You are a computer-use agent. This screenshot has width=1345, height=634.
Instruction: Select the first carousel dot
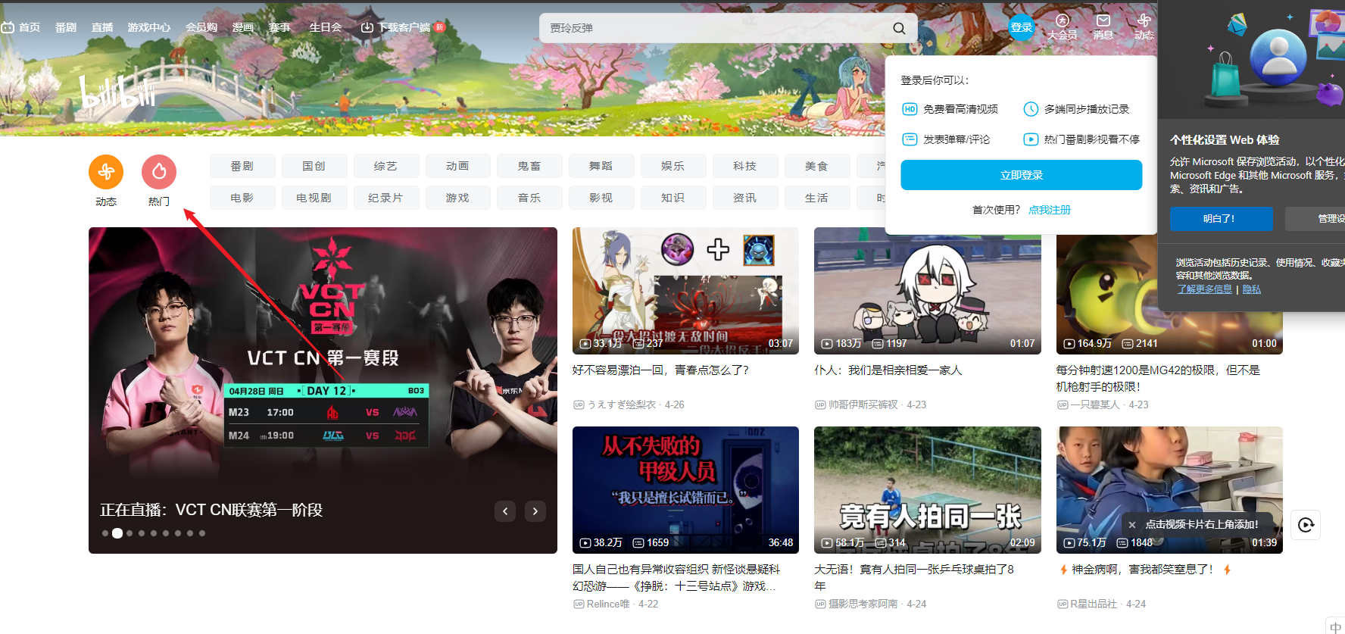pyautogui.click(x=105, y=533)
